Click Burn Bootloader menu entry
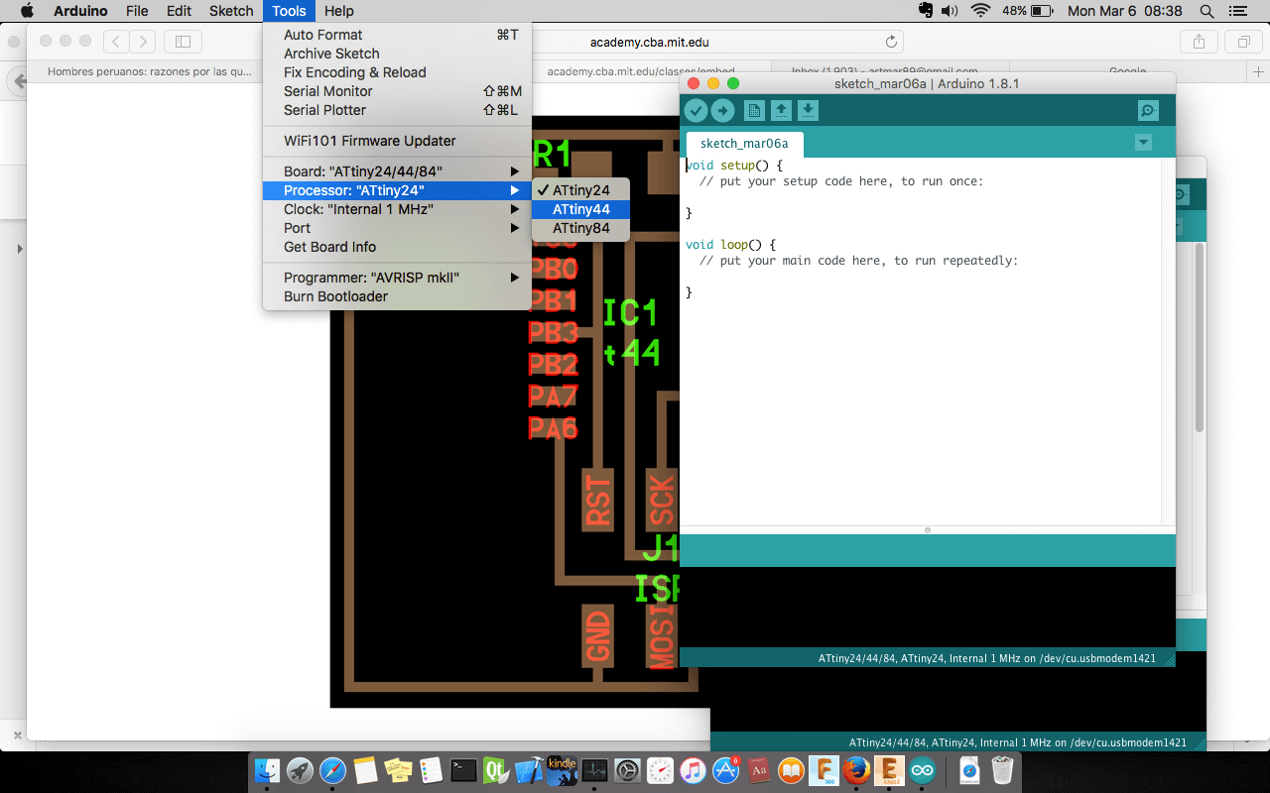This screenshot has height=793, width=1270. coord(335,296)
